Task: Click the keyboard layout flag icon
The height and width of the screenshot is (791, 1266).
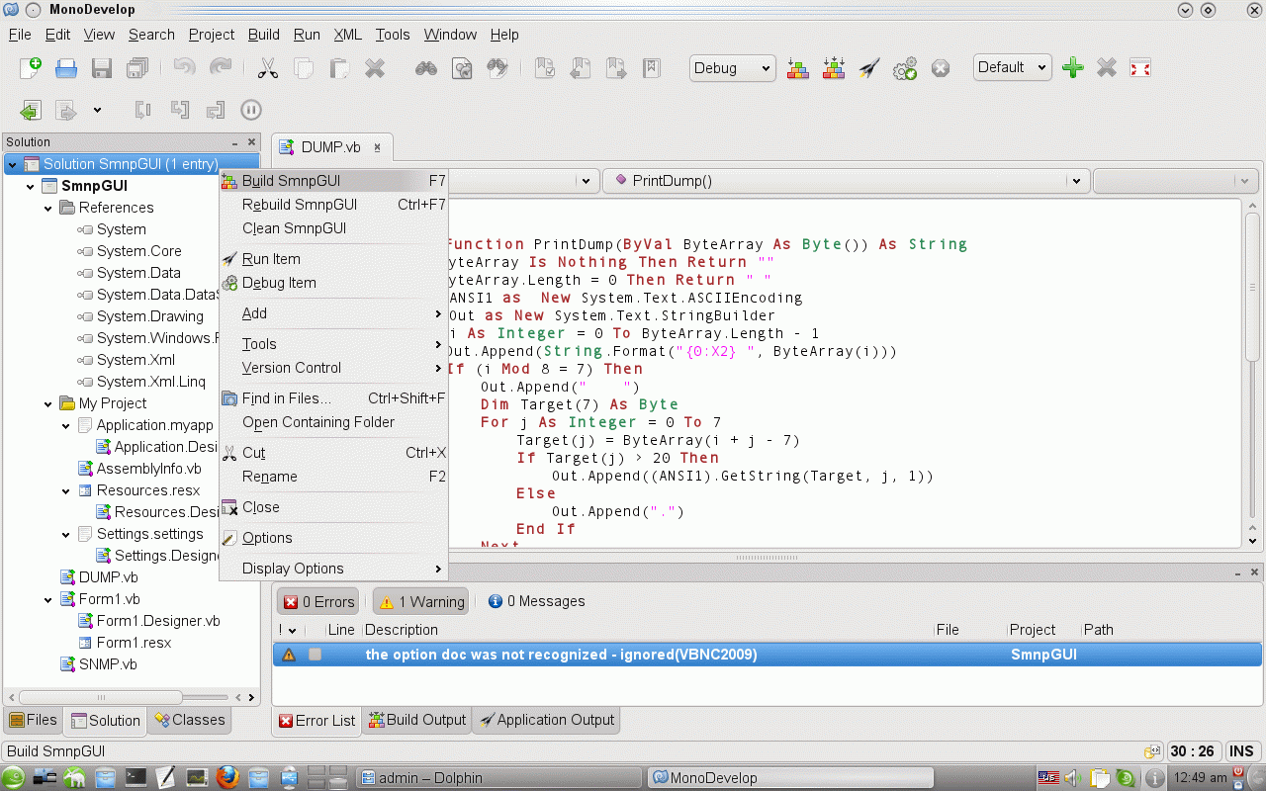Action: click(1048, 778)
